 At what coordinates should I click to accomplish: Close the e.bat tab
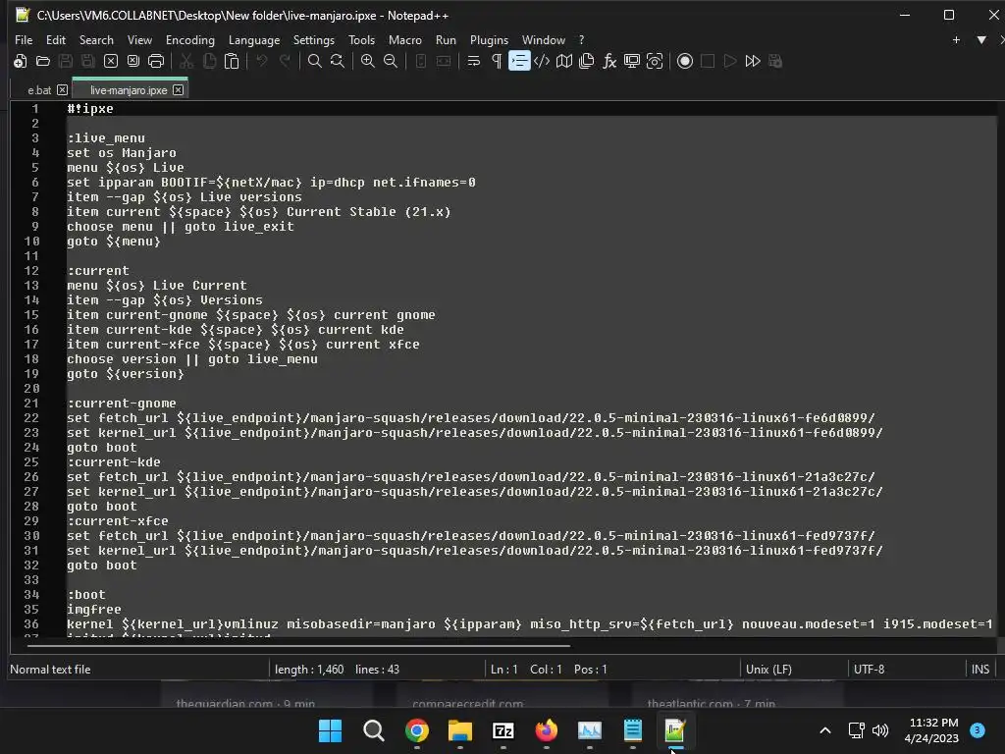pos(62,89)
